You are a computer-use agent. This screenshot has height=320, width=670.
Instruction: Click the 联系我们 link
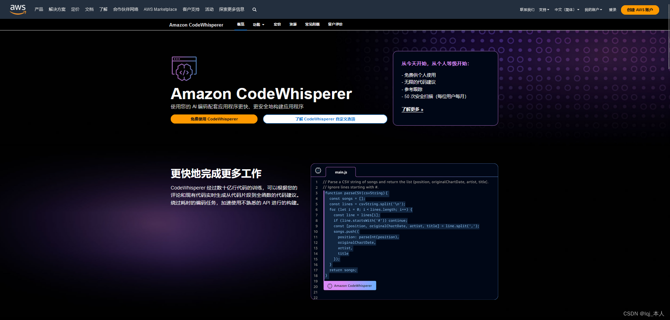(x=527, y=10)
